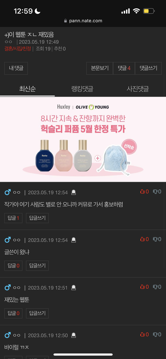Tap 본문보기 to view post body
The height and width of the screenshot is (359, 166).
point(100,68)
